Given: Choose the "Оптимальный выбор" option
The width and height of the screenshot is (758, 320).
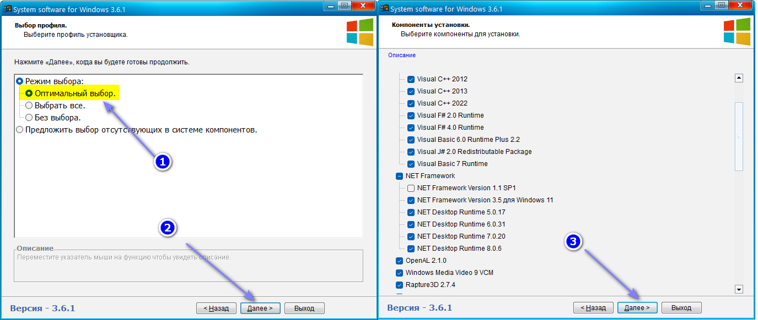Looking at the screenshot, I should (29, 93).
